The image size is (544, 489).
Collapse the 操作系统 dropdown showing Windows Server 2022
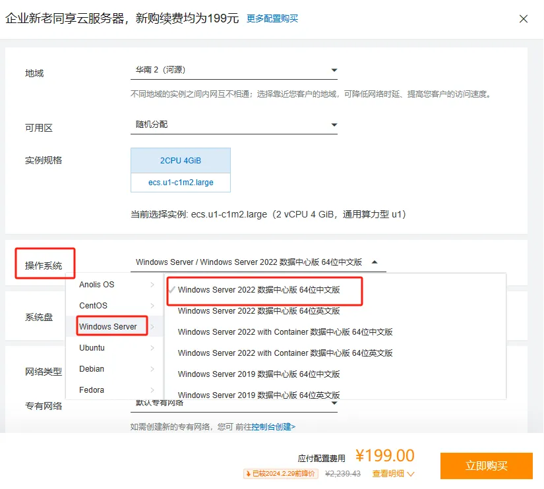click(x=258, y=262)
